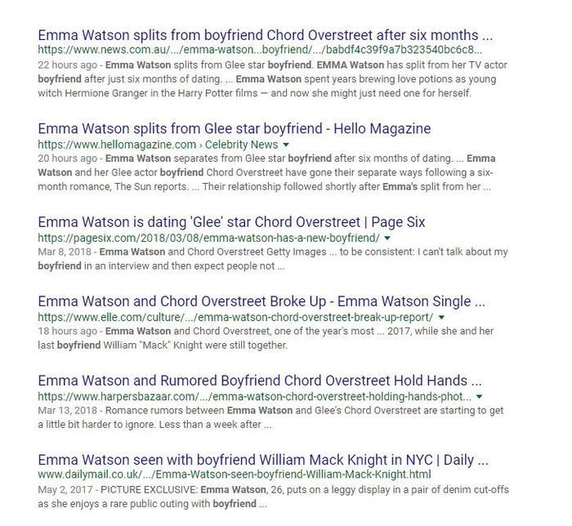Open the elle.com URL dropdown arrow
Screen dimensions: 572x526
pos(441,317)
